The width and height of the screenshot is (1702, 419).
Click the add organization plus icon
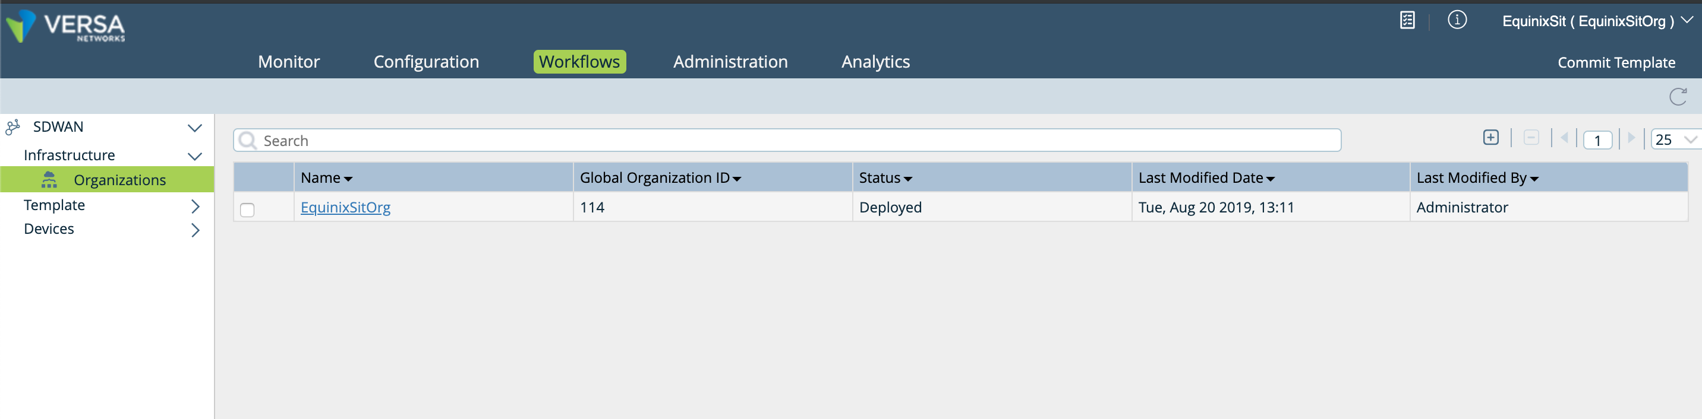coord(1490,137)
